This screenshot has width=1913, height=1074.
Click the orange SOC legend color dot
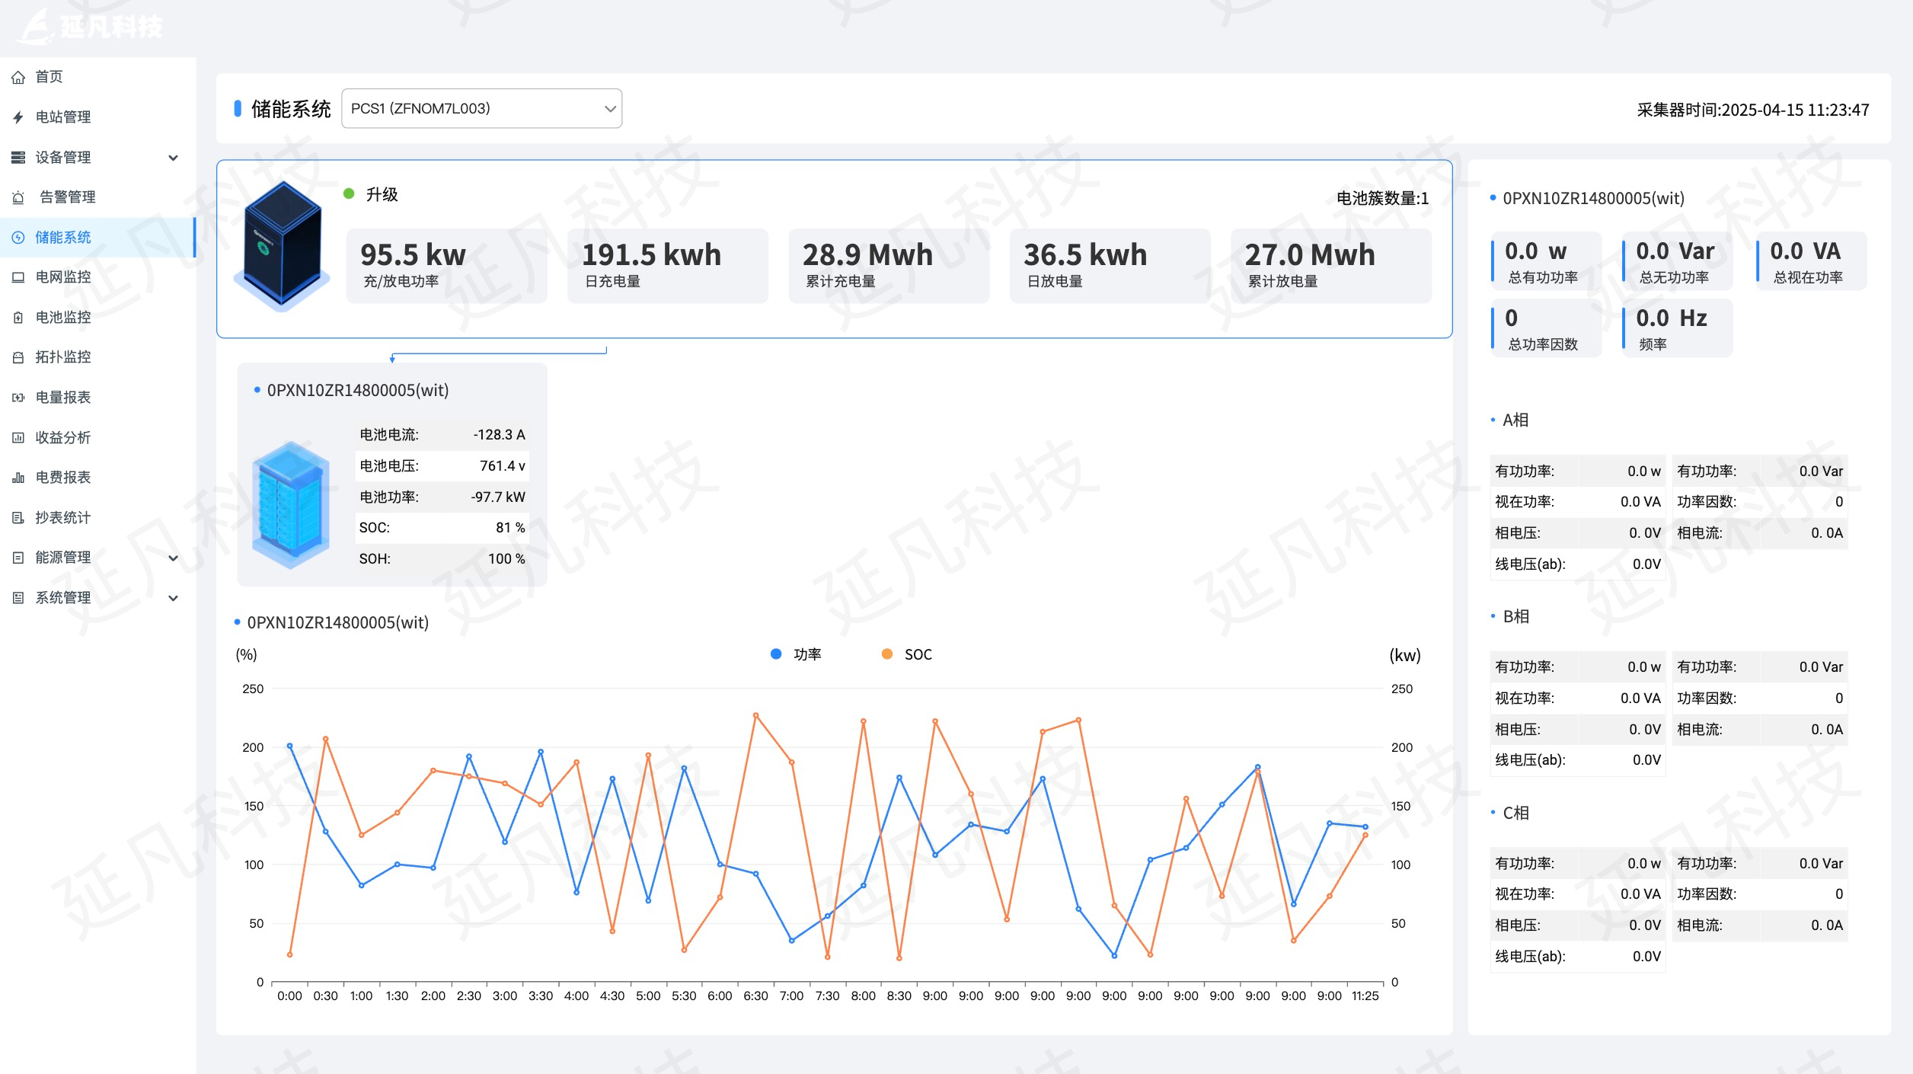click(886, 654)
